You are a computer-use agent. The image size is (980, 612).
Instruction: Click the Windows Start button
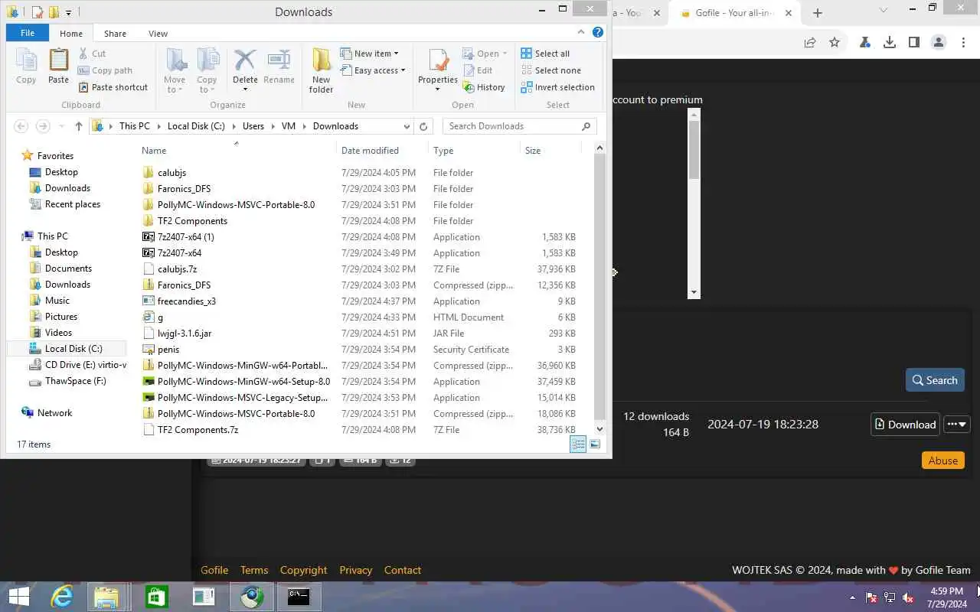click(x=18, y=597)
